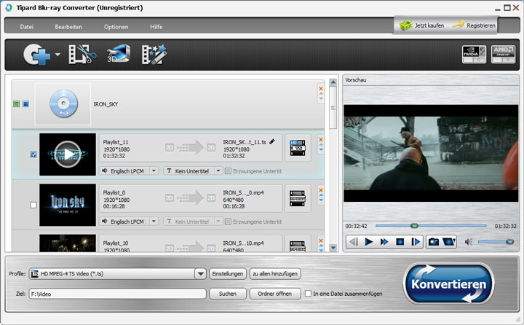Stop the preview playback
Viewport: 524px width, 325px height.
click(400, 242)
